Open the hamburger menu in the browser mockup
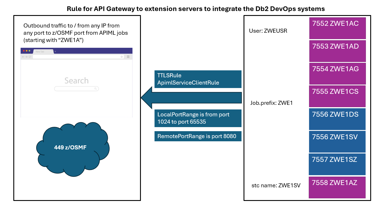This screenshot has width=385, height=216. 128,57
